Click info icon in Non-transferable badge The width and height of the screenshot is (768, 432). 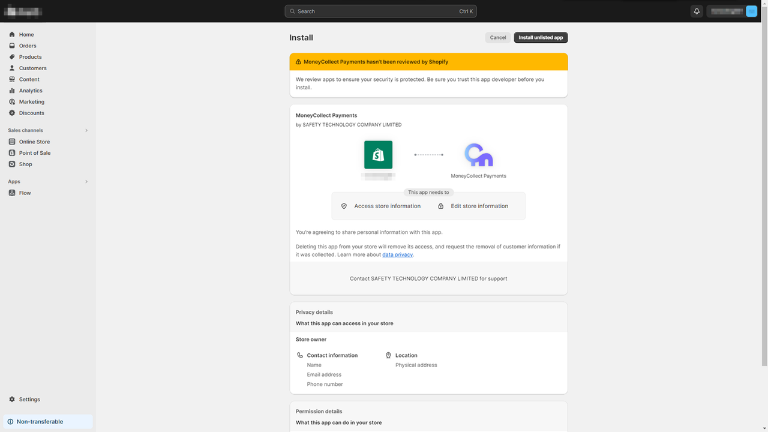(10, 422)
